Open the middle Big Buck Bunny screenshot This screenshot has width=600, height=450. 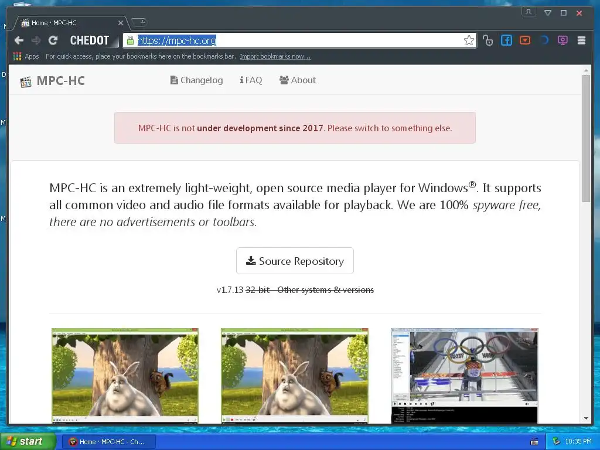click(295, 376)
